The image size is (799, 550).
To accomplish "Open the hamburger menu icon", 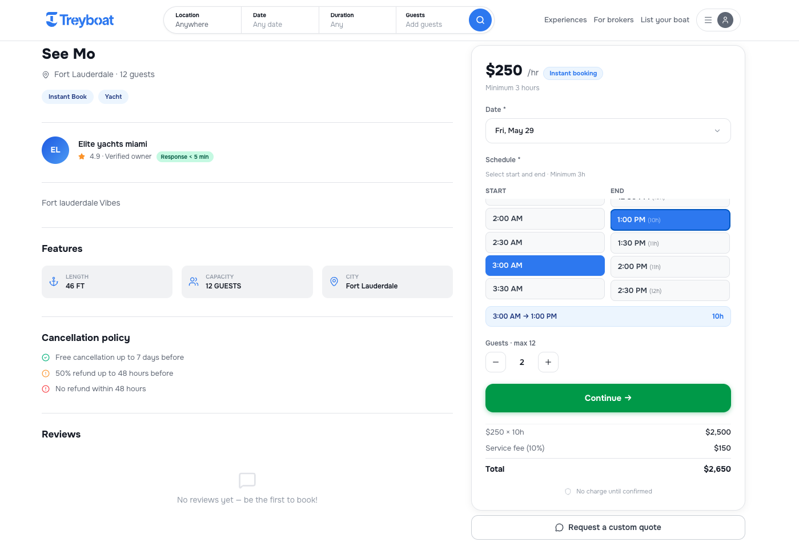I will (x=708, y=20).
